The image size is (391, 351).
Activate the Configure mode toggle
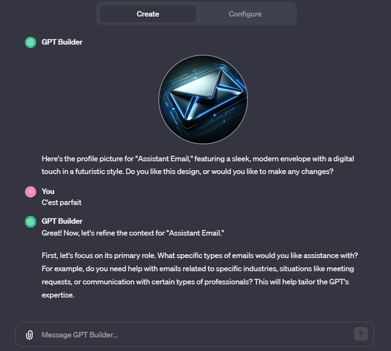[245, 14]
